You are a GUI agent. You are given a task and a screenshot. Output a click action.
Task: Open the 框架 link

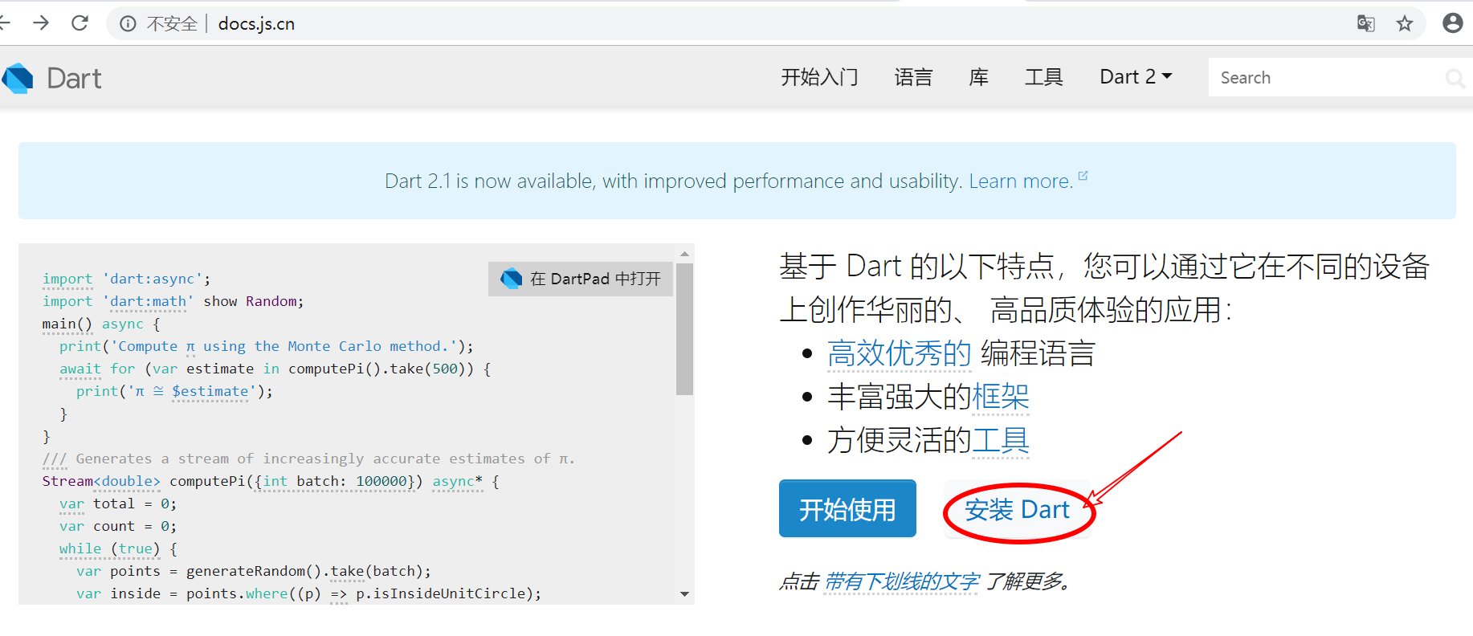click(1001, 397)
